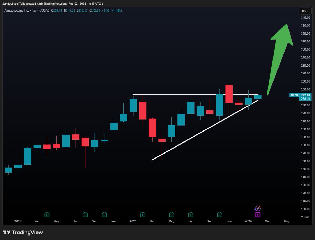
Task: Click the earnings marker between Sep and Nov 2024
Action: [x=104, y=215]
